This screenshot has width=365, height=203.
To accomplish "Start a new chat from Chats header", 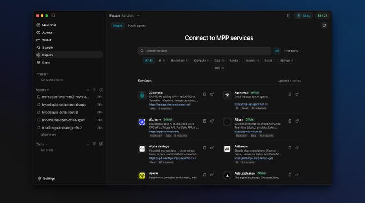I will pos(101,144).
